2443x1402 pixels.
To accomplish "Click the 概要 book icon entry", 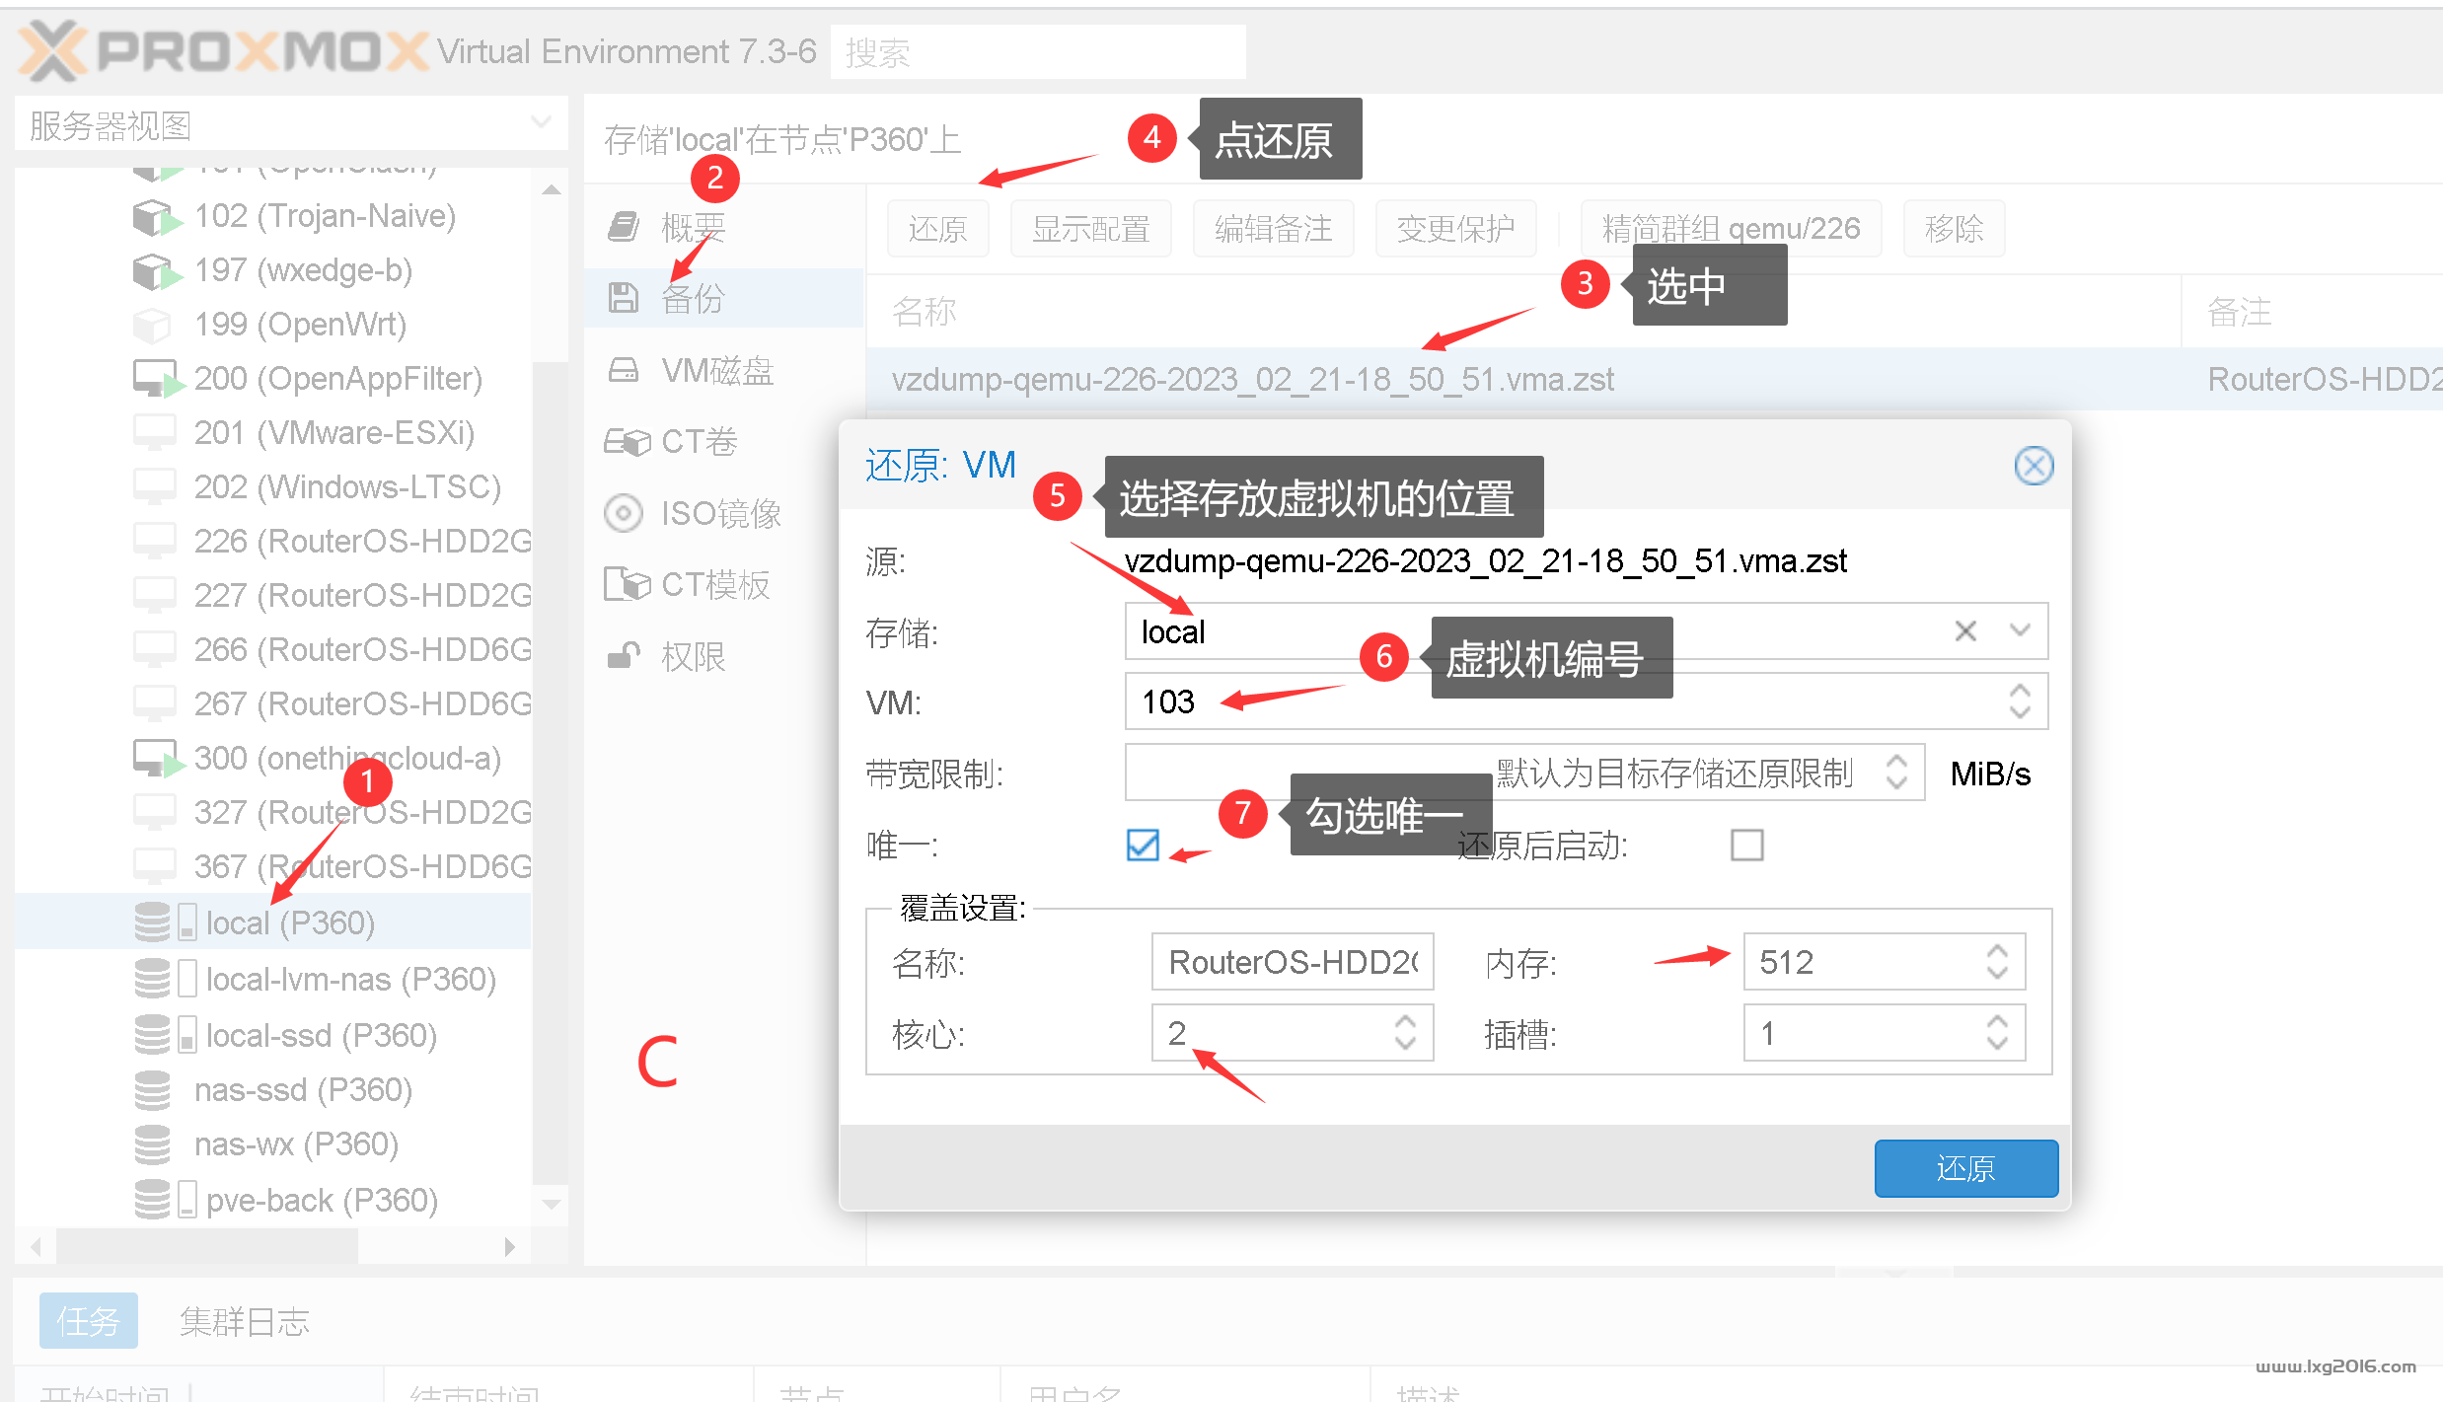I will point(623,227).
